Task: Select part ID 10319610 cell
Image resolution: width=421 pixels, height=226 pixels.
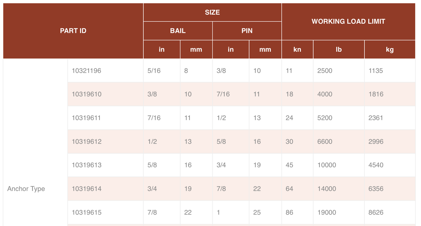Action: (87, 94)
